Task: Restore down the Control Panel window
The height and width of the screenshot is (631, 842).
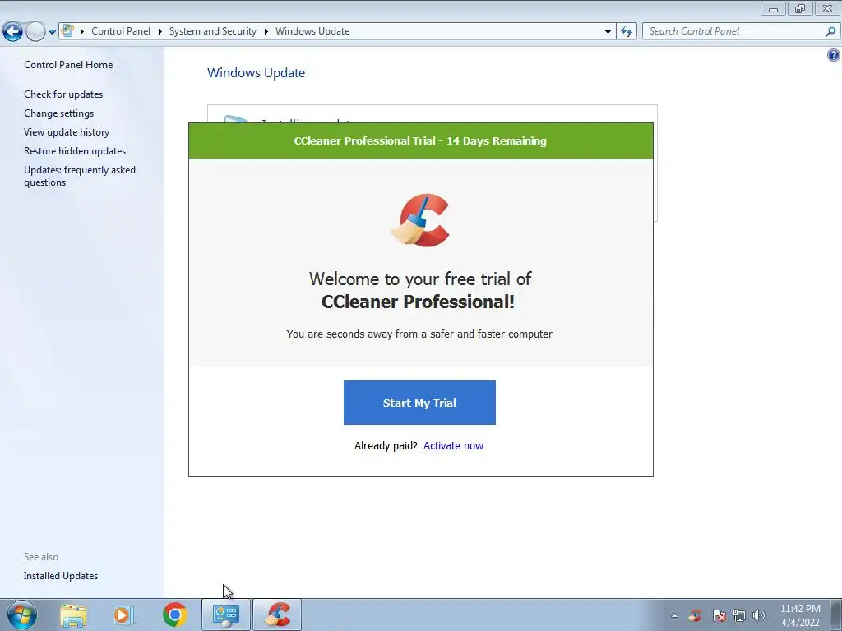Action: pos(800,8)
